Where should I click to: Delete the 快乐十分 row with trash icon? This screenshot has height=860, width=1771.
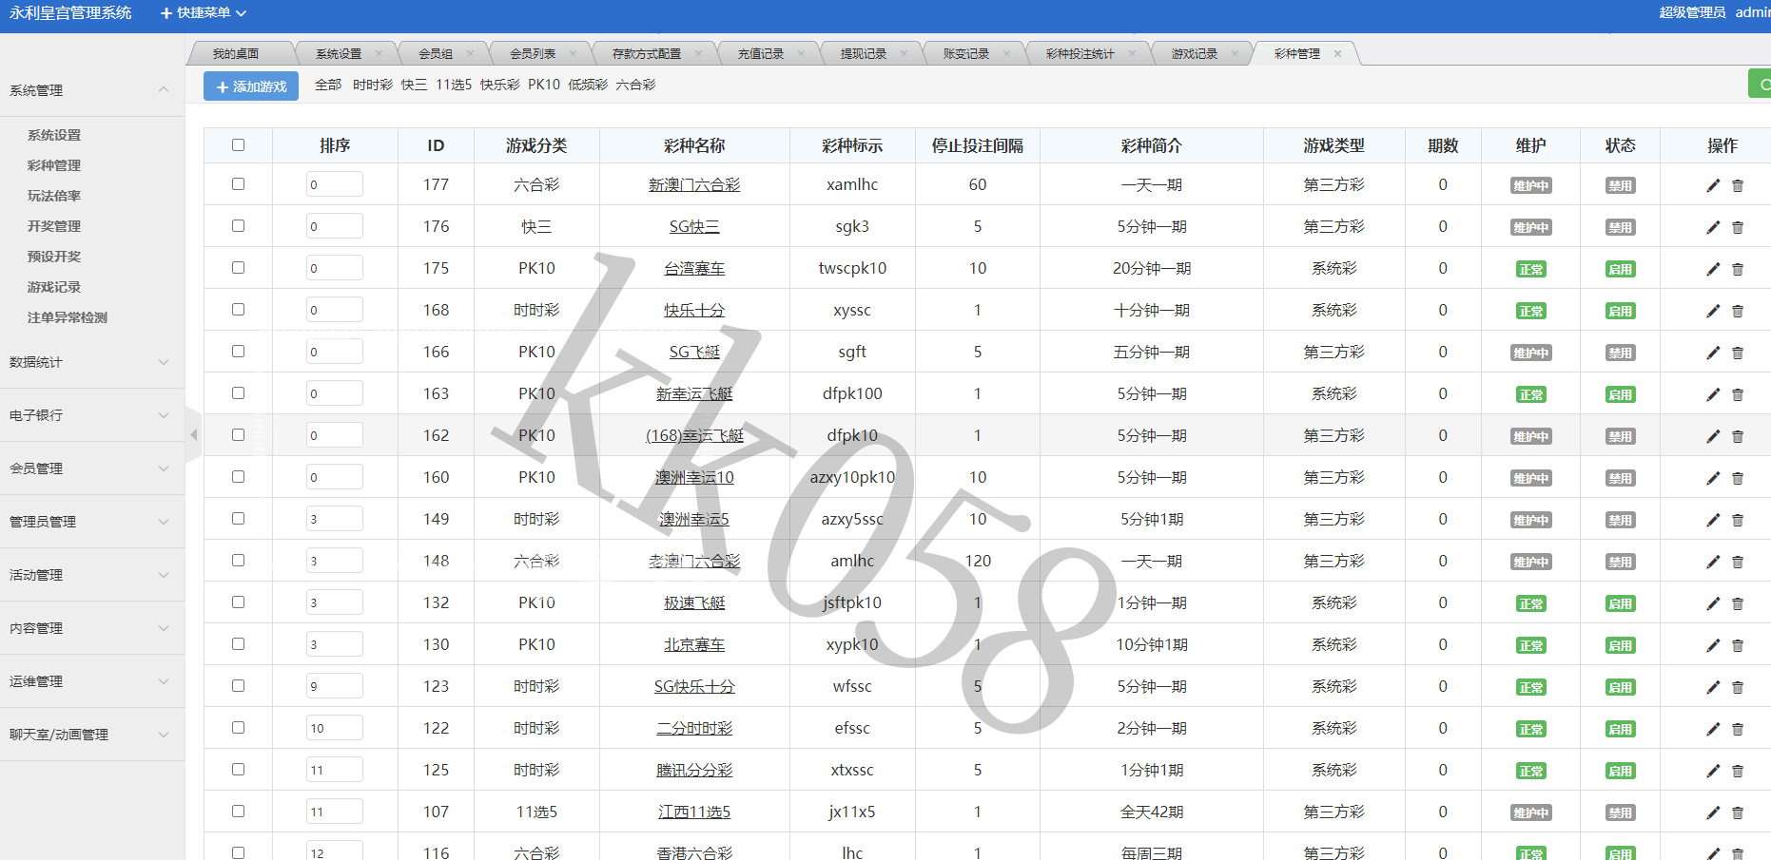[1738, 311]
